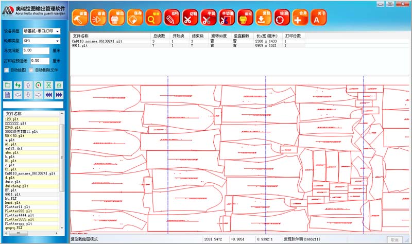Image resolution: width=412 pixels, height=244 pixels.
Task: Select ht.PLT in the file list
Action: 31,199
